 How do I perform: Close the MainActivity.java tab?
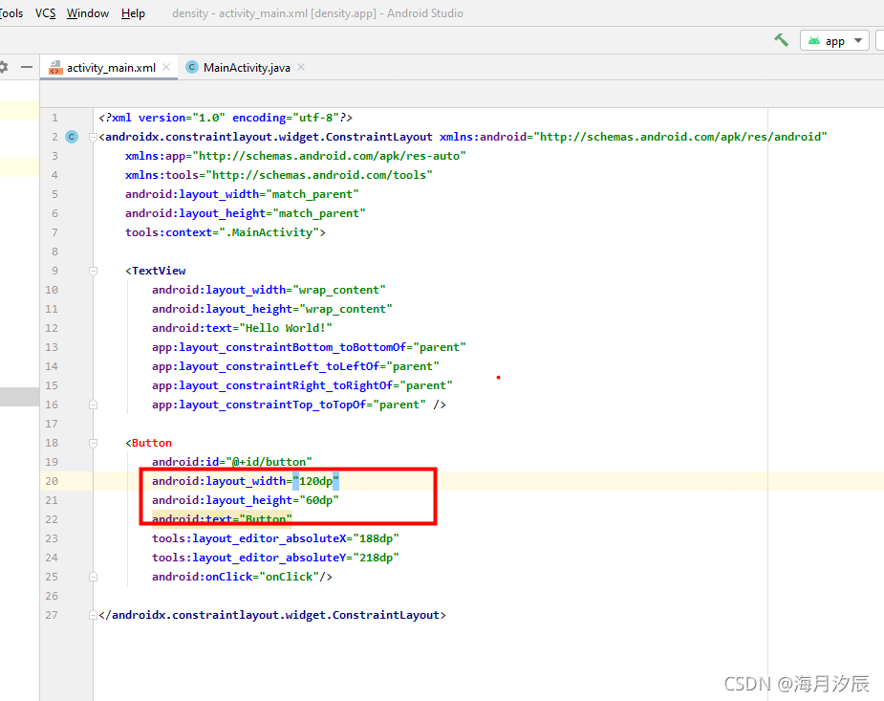[x=301, y=67]
